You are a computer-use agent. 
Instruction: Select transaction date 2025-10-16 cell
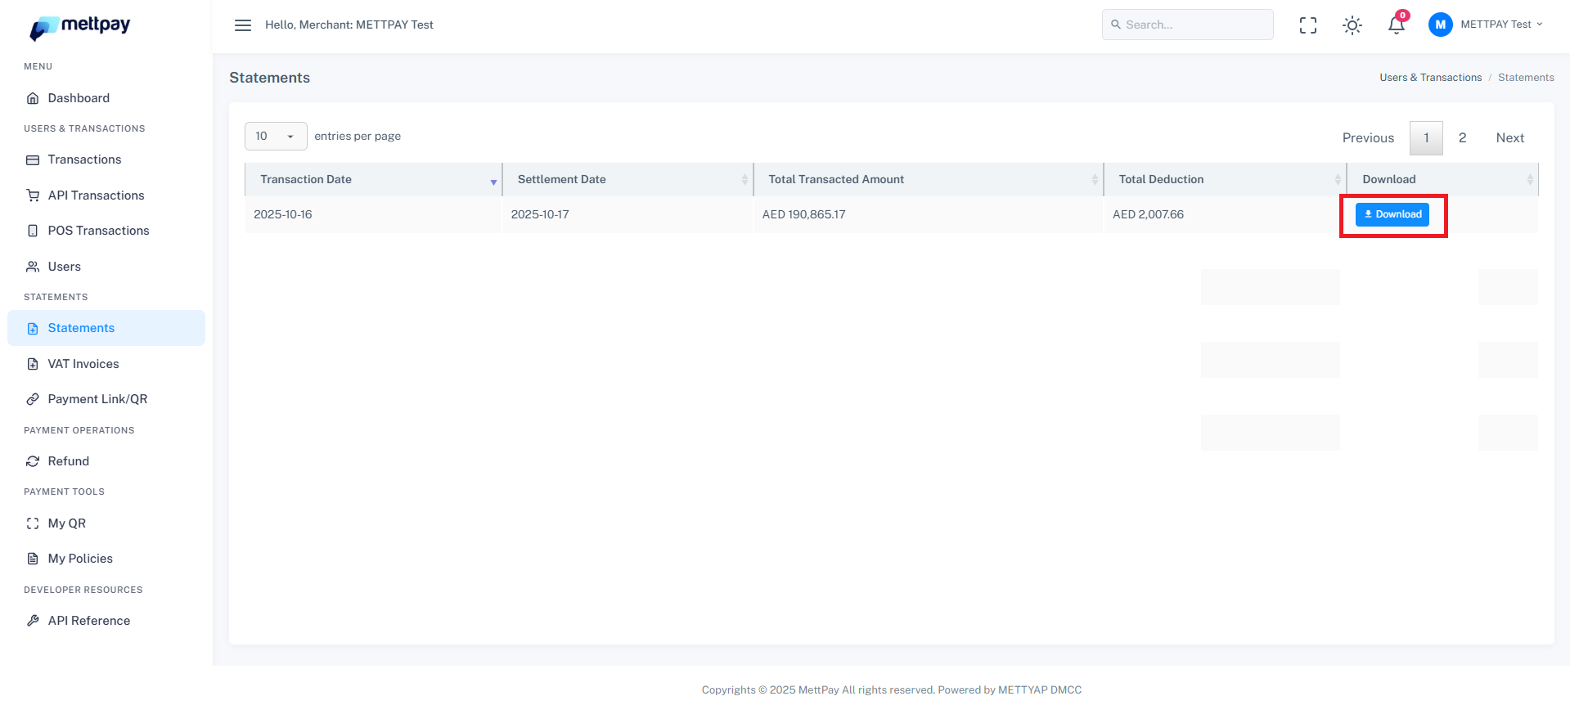tap(373, 215)
